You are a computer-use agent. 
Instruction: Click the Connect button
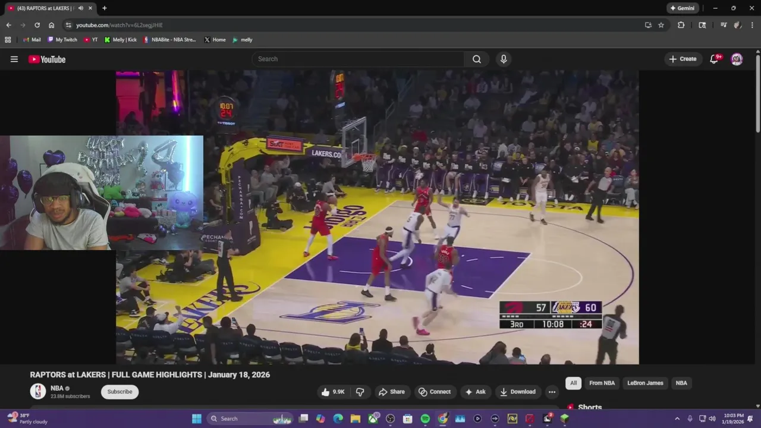pyautogui.click(x=435, y=392)
